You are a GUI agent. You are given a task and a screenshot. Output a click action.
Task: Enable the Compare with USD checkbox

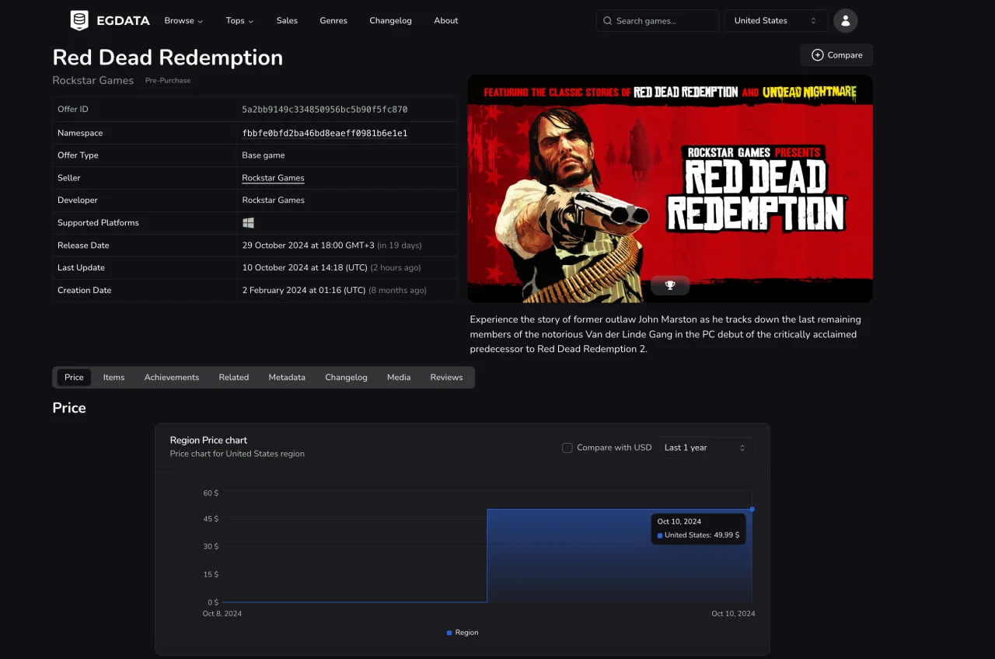(567, 448)
